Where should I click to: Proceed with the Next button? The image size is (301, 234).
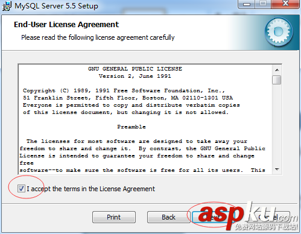click(x=214, y=217)
